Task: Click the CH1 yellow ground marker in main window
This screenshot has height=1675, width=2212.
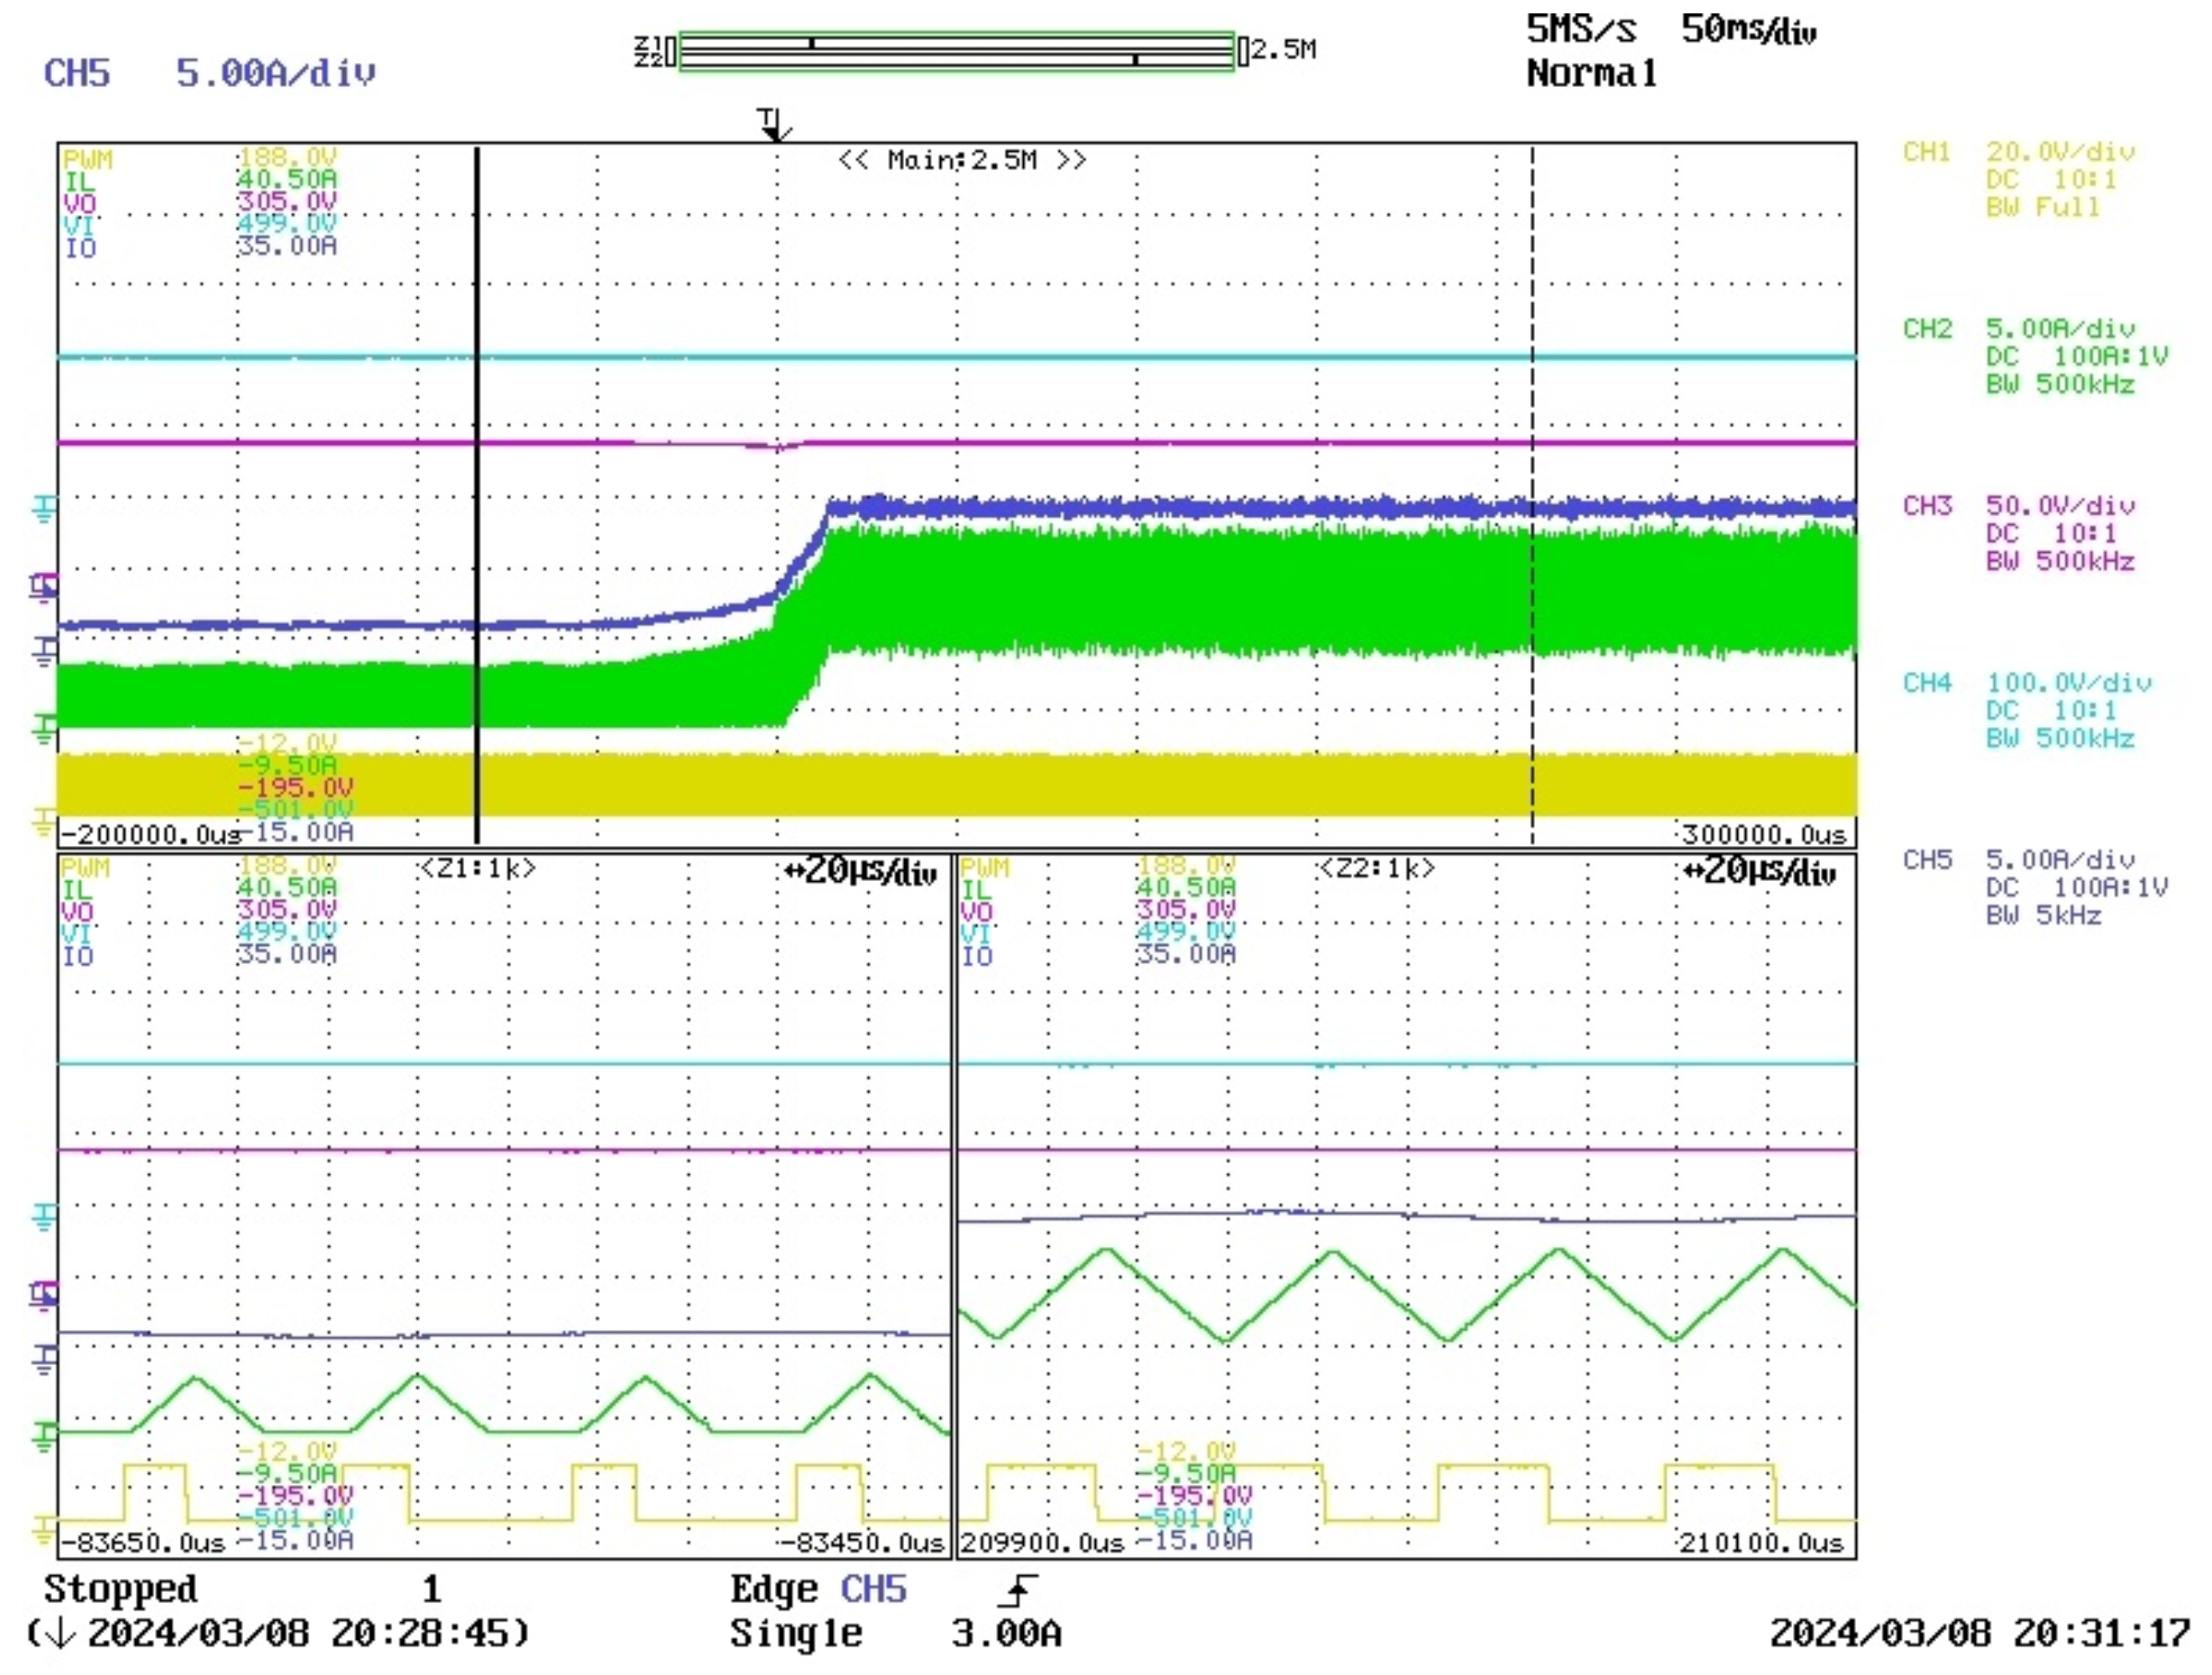Action: (44, 822)
